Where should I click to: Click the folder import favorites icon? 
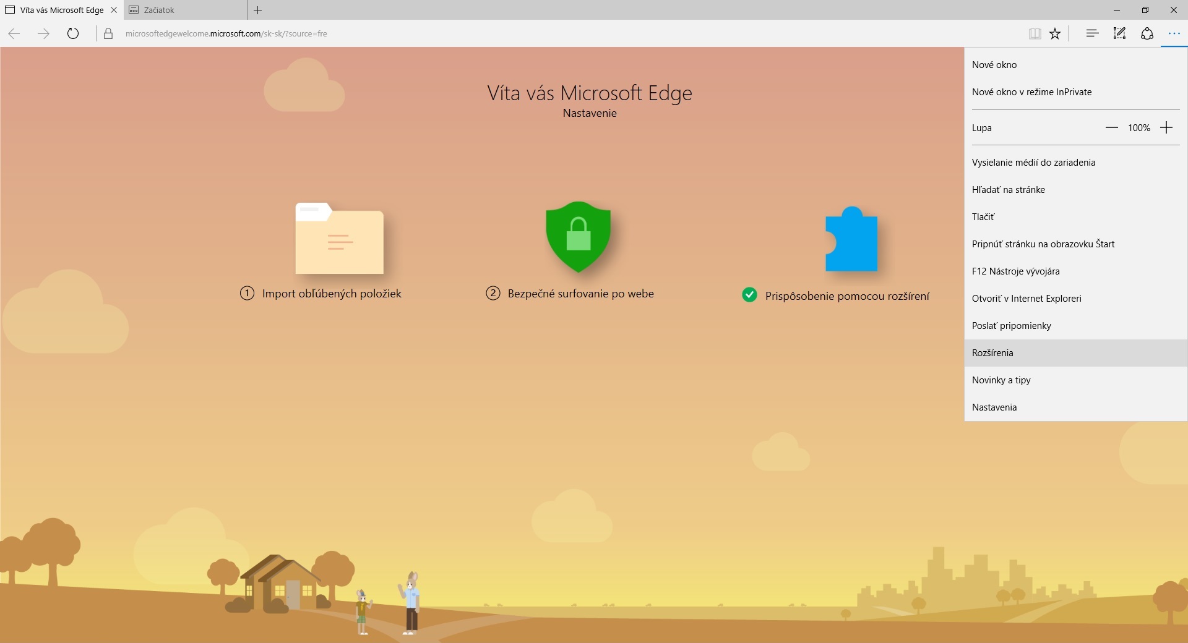point(339,238)
